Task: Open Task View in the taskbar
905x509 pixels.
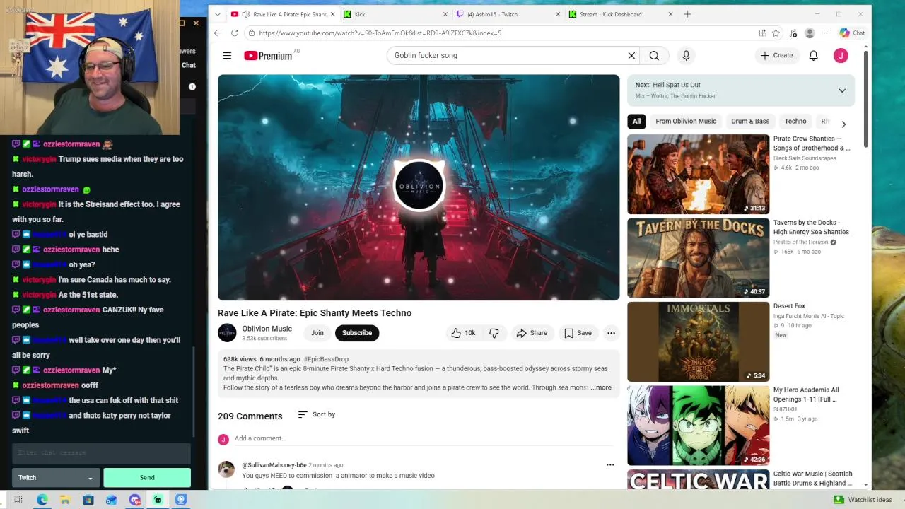Action: (18, 500)
